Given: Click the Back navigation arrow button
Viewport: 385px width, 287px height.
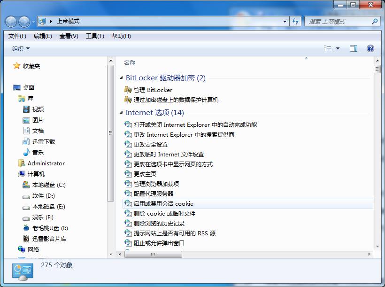Looking at the screenshot, I should [11, 22].
